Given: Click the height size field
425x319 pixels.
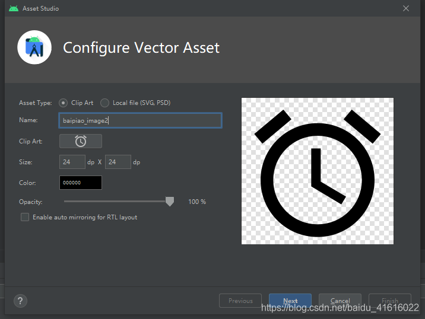Looking at the screenshot, I should point(118,162).
